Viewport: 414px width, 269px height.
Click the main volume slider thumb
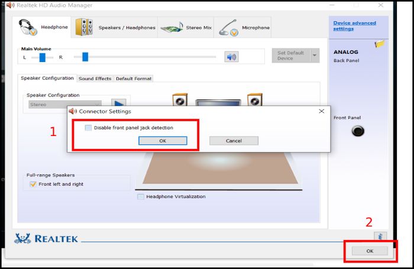click(85, 57)
